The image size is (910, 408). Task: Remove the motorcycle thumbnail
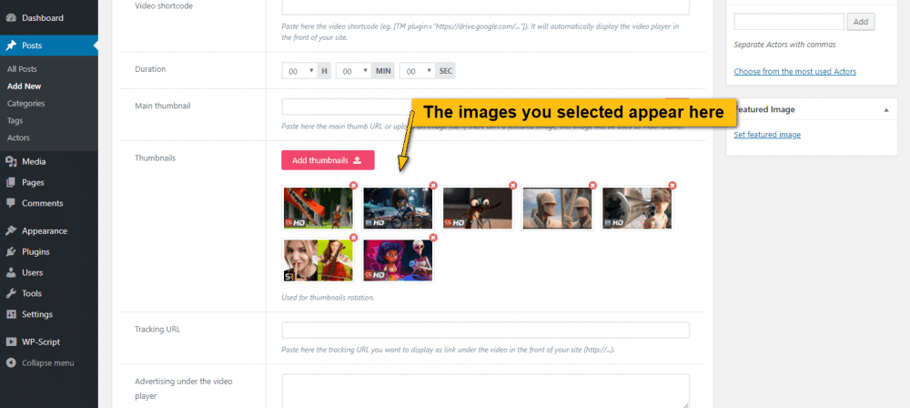pos(433,186)
